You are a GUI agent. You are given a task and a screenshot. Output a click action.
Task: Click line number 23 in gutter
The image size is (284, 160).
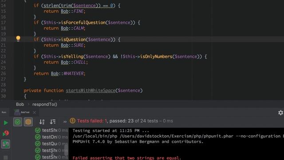pos(3,56)
